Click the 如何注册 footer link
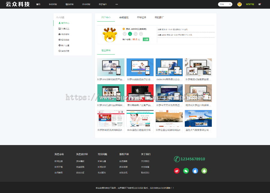 coord(58,161)
